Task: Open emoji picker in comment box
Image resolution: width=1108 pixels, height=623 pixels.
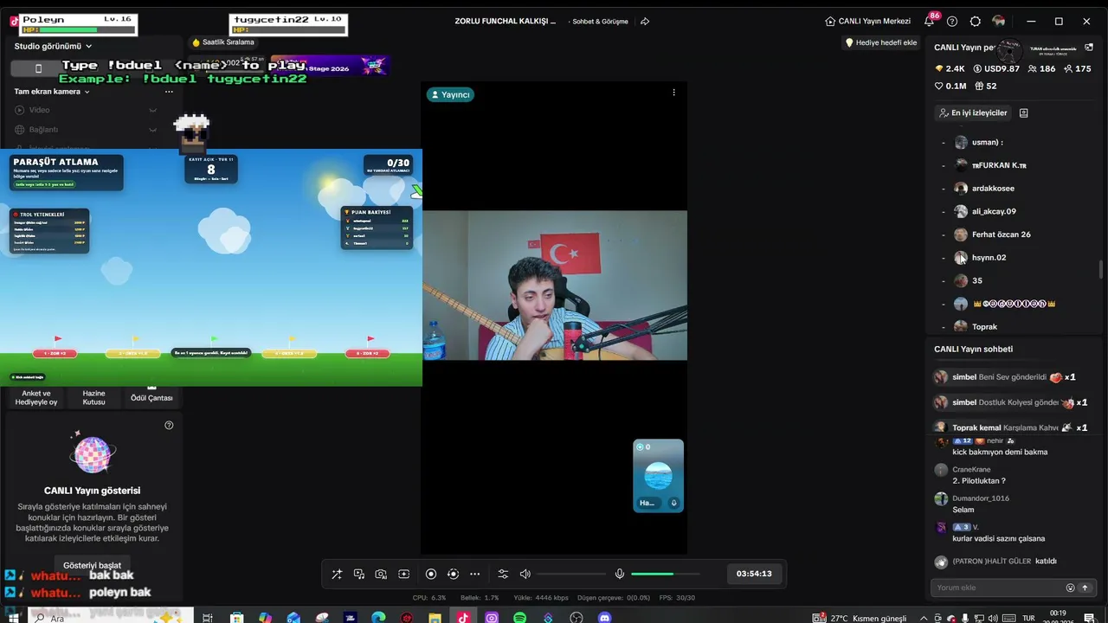Action: tap(1070, 588)
